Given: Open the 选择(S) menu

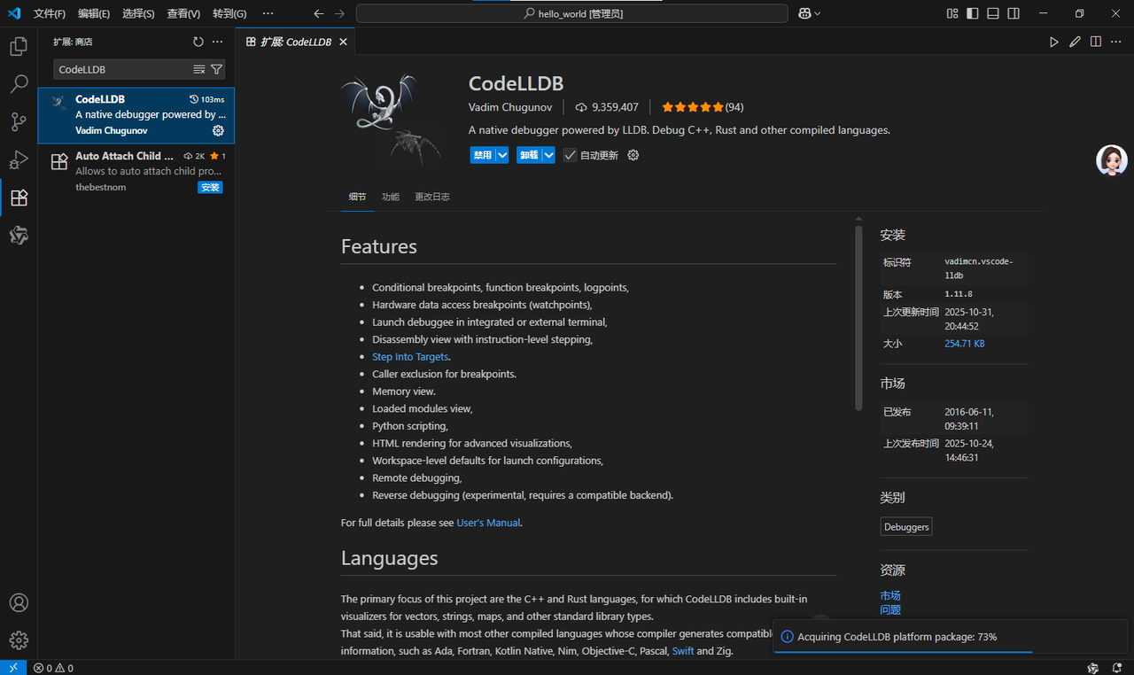Looking at the screenshot, I should click(138, 13).
